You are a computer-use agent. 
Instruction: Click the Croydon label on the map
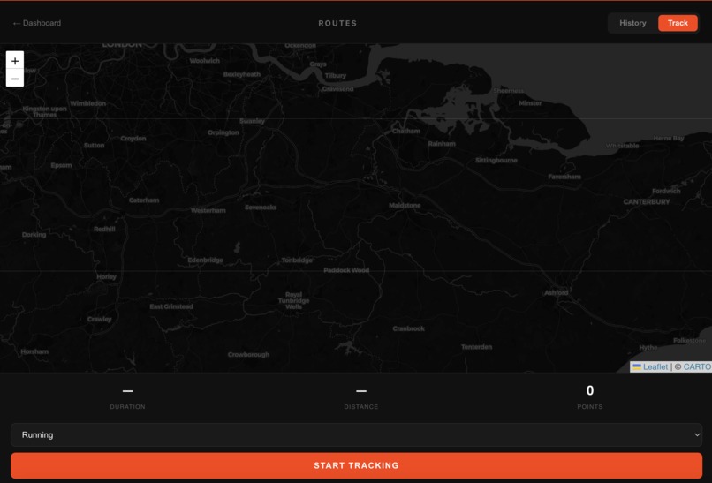pos(133,139)
